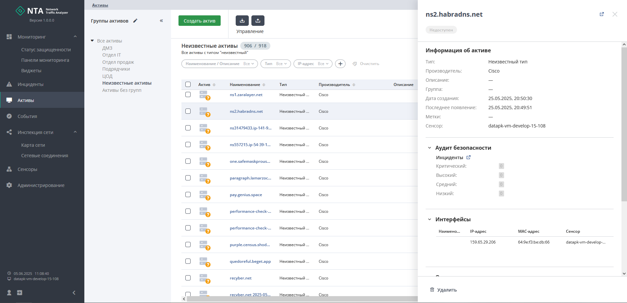Open incidents external link icon in security audit

pos(468,157)
